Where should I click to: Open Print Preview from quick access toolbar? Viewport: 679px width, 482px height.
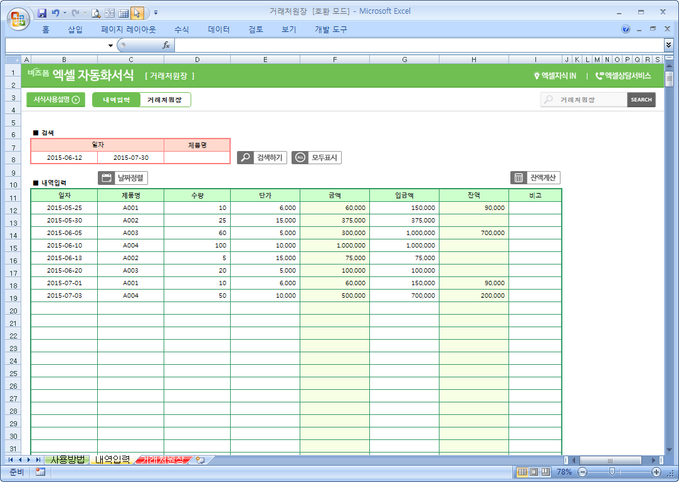coord(96,13)
